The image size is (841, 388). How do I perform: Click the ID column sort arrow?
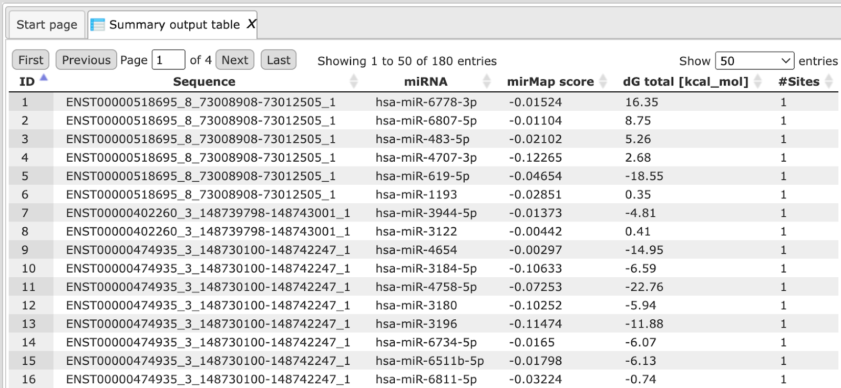pyautogui.click(x=44, y=78)
